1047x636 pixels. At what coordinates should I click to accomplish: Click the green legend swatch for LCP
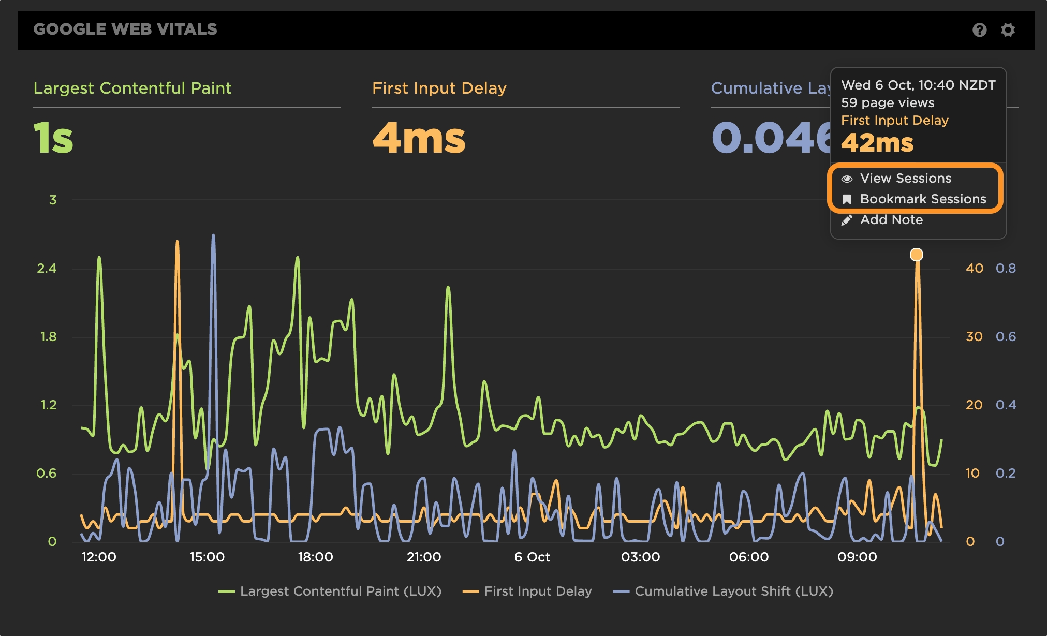click(227, 591)
